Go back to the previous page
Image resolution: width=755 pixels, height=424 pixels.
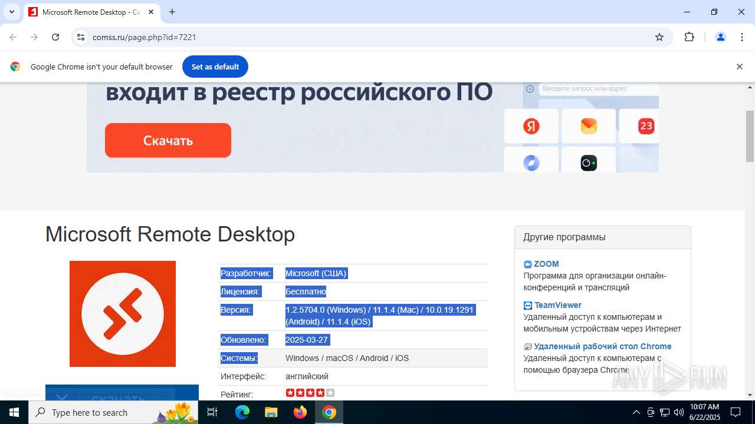[x=13, y=37]
